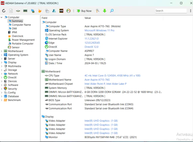This screenshot has height=142, width=193.
Task: Open the OSD panel icon
Action: coord(61,11)
